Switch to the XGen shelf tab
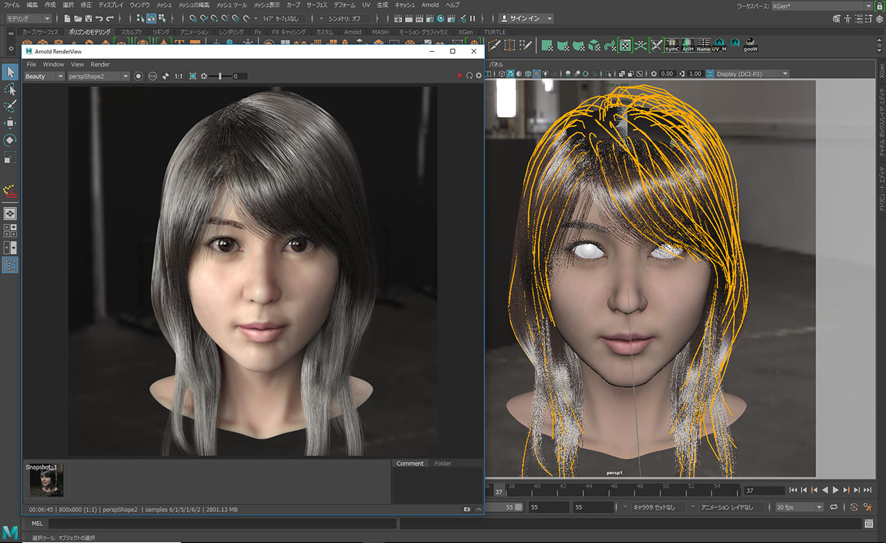 point(465,32)
